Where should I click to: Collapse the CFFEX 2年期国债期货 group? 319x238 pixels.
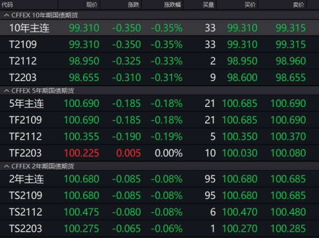click(6, 166)
